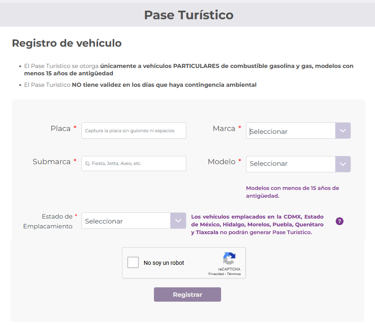The height and width of the screenshot is (325, 375).
Task: Click the "vehículos PARTICULARES" bullet text
Action: click(x=189, y=70)
